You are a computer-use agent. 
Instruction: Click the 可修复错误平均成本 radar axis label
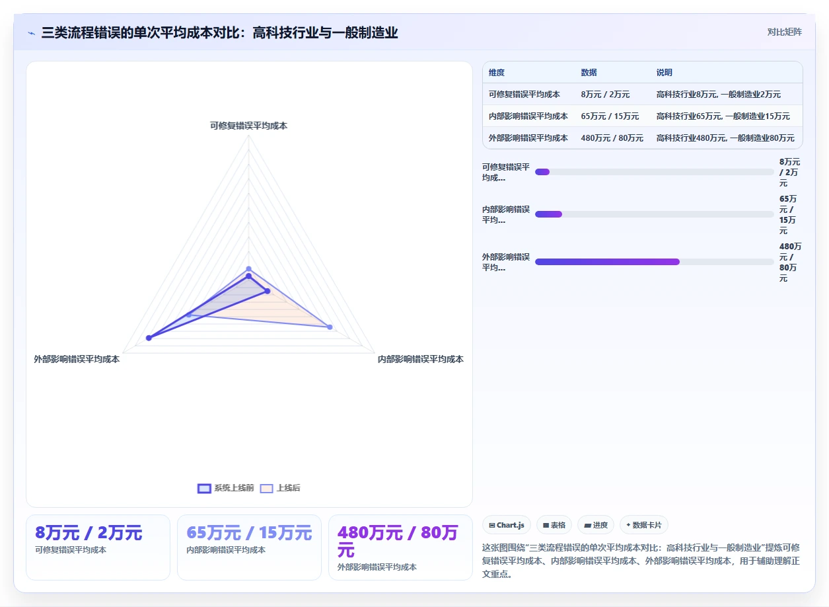coord(249,126)
